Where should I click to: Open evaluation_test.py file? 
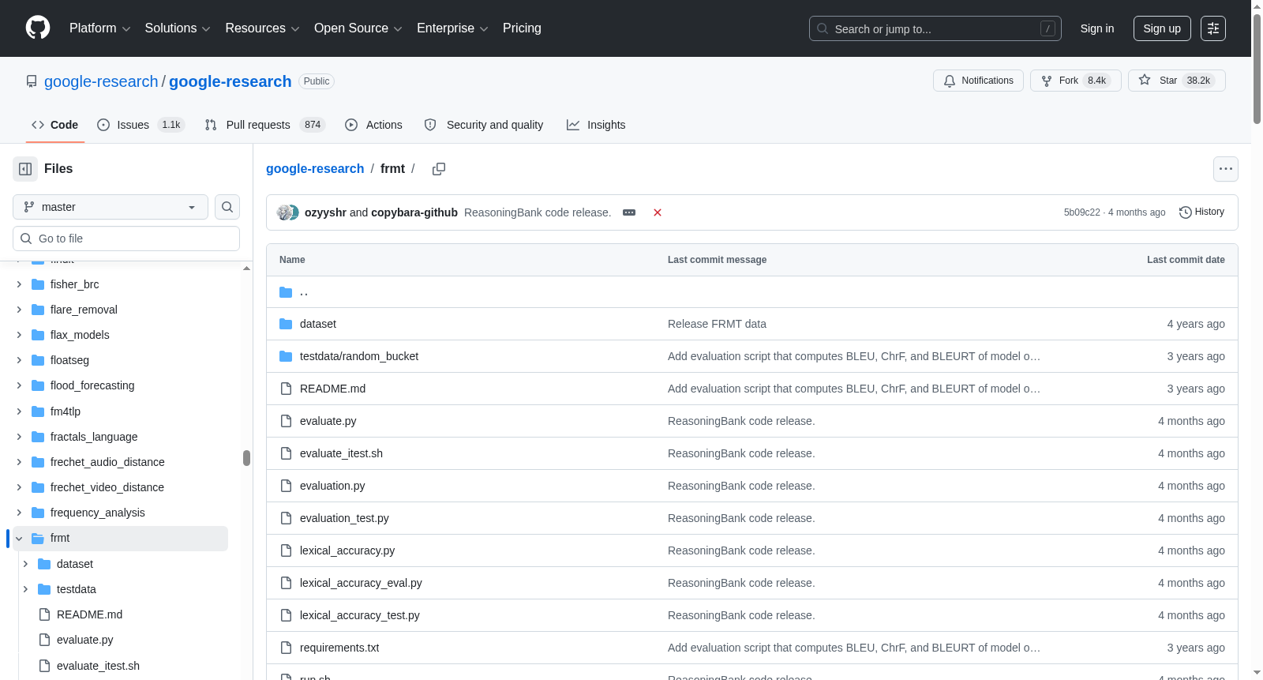click(x=344, y=518)
